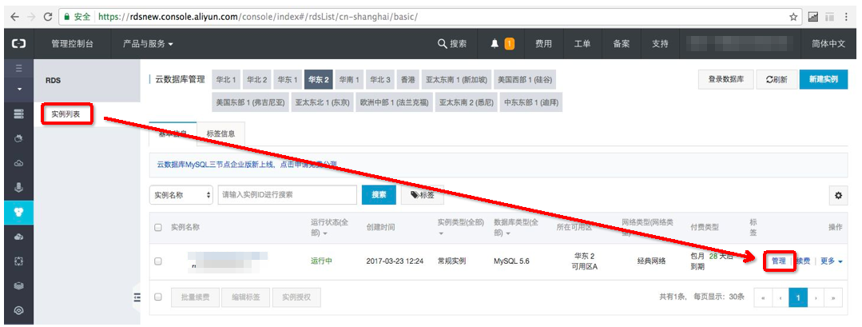Open the server stack icon in left sidebar
Image resolution: width=862 pixels, height=327 pixels.
pos(18,114)
